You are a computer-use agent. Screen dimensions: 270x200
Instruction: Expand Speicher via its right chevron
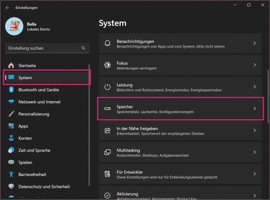tap(254, 109)
